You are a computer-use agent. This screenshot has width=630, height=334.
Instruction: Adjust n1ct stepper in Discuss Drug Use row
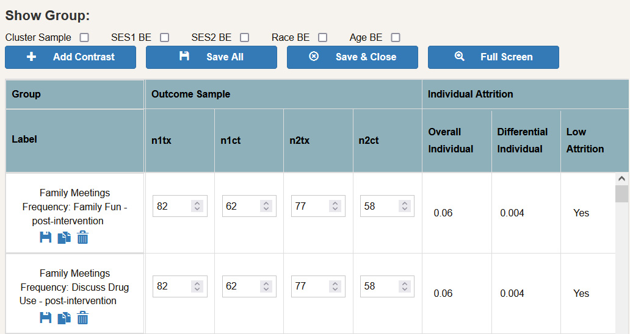(266, 286)
